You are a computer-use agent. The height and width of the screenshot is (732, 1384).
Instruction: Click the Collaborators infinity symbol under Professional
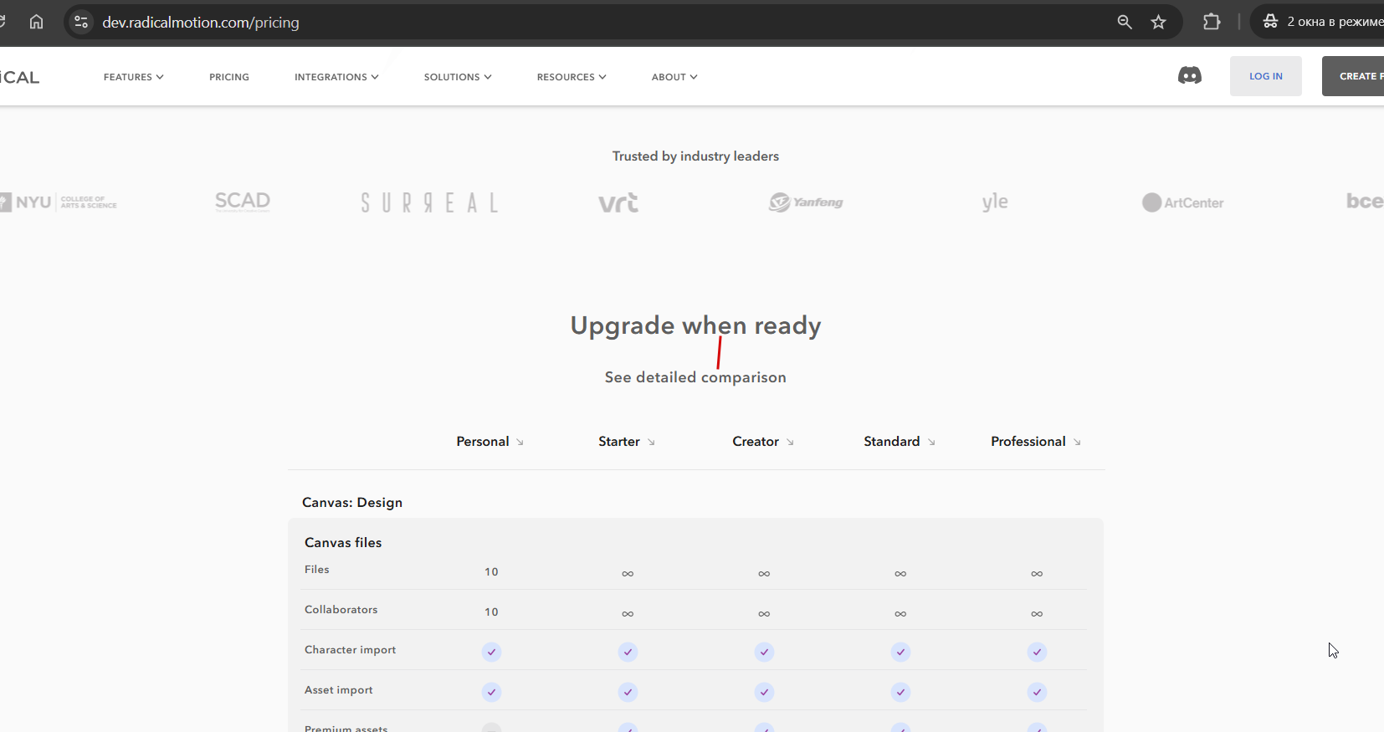coord(1037,614)
